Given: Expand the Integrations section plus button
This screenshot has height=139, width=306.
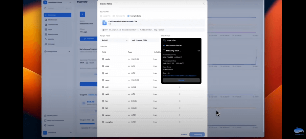Looking at the screenshot, I should (70, 51).
